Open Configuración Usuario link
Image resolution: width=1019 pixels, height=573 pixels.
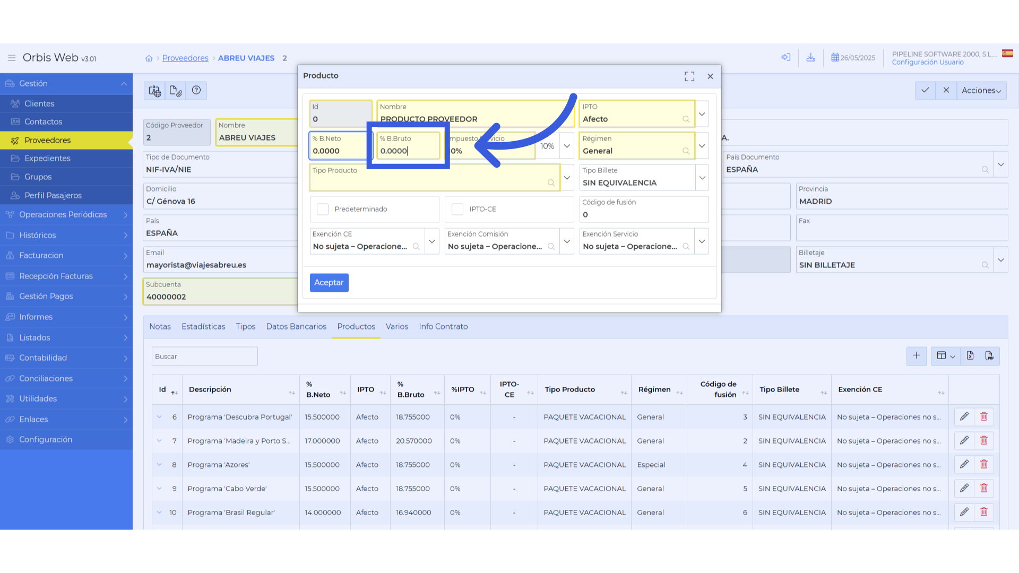point(928,63)
